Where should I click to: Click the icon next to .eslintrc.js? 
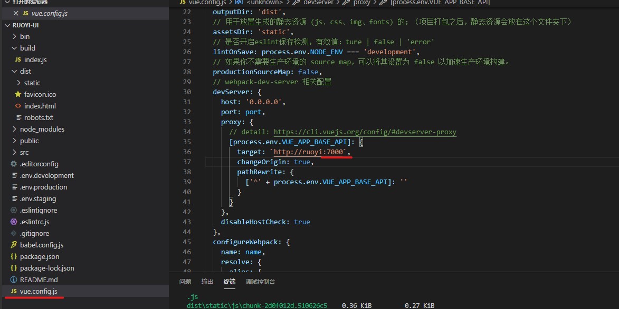[x=15, y=222]
